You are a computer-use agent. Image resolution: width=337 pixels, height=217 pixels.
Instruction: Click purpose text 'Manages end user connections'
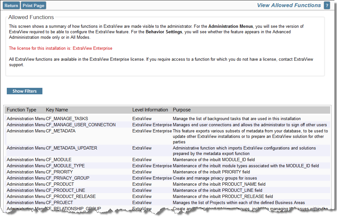click(x=250, y=125)
